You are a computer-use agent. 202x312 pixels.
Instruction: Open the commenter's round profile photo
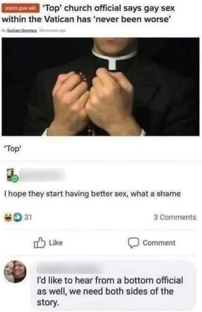pyautogui.click(x=15, y=272)
